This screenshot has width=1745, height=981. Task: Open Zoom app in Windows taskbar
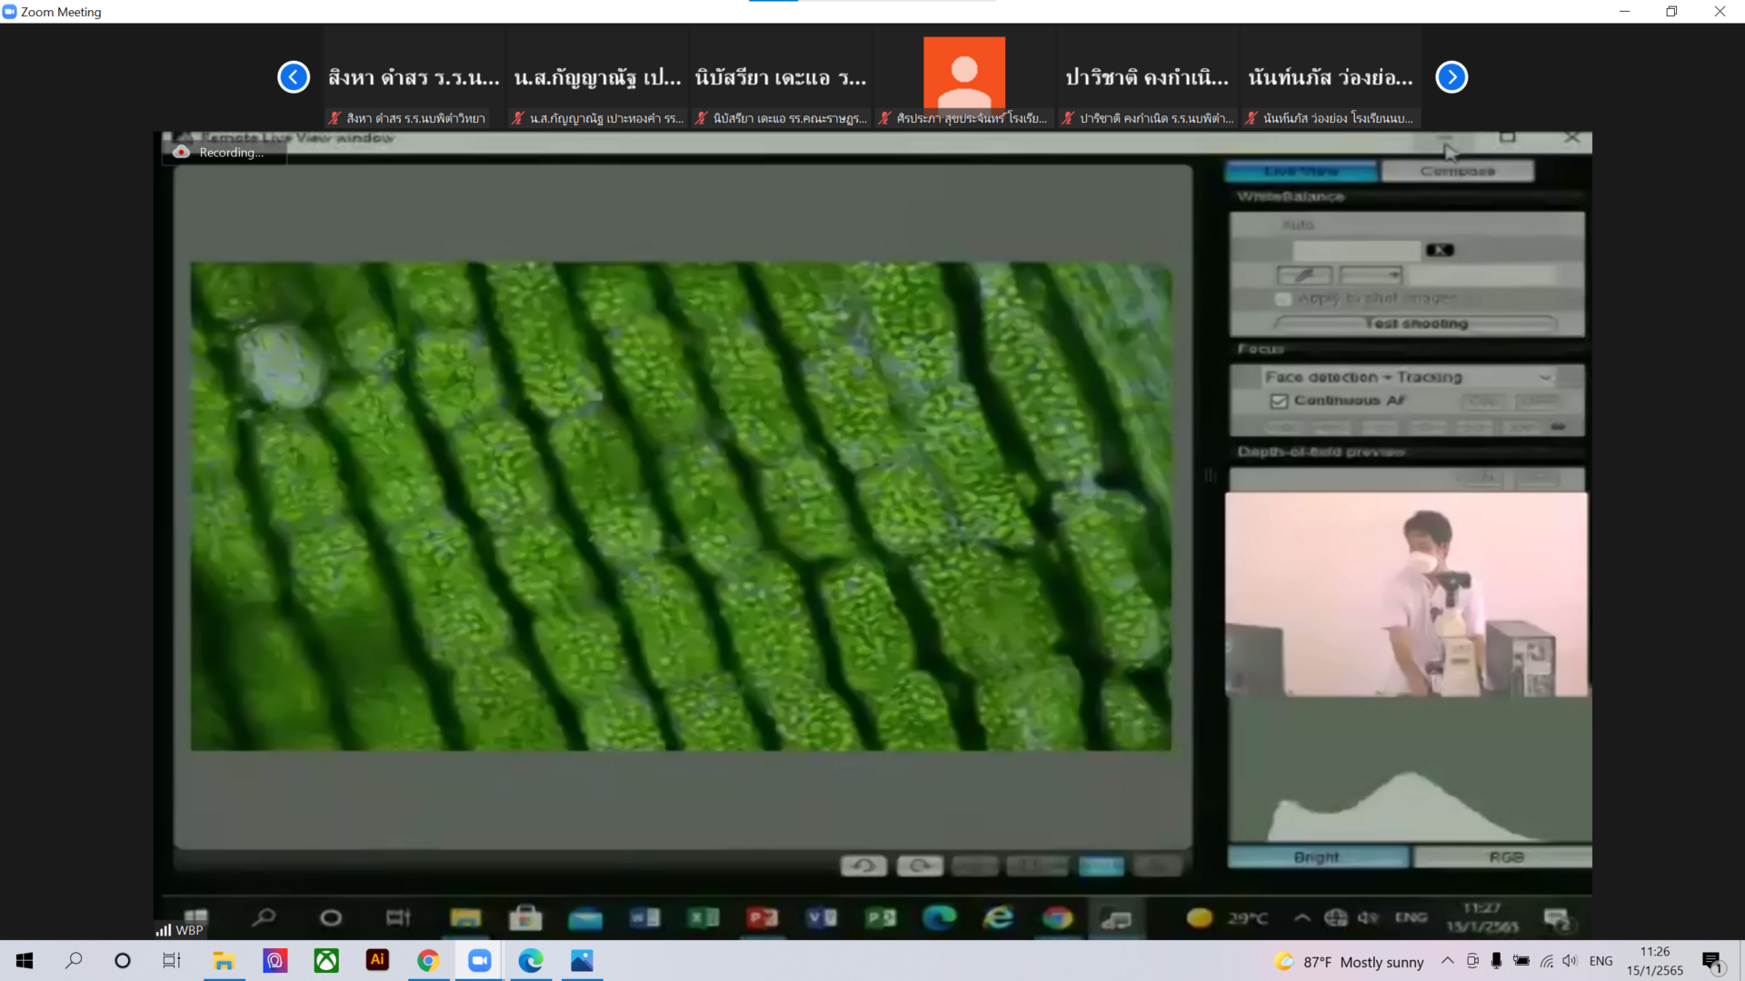point(479,960)
